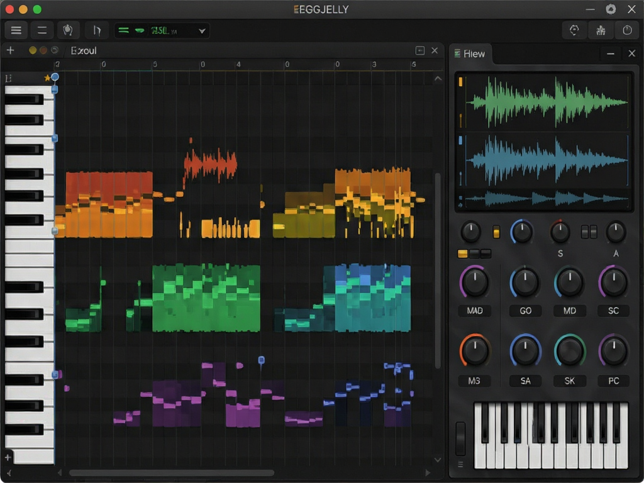Click the two-line list icon in toolbar

click(42, 30)
